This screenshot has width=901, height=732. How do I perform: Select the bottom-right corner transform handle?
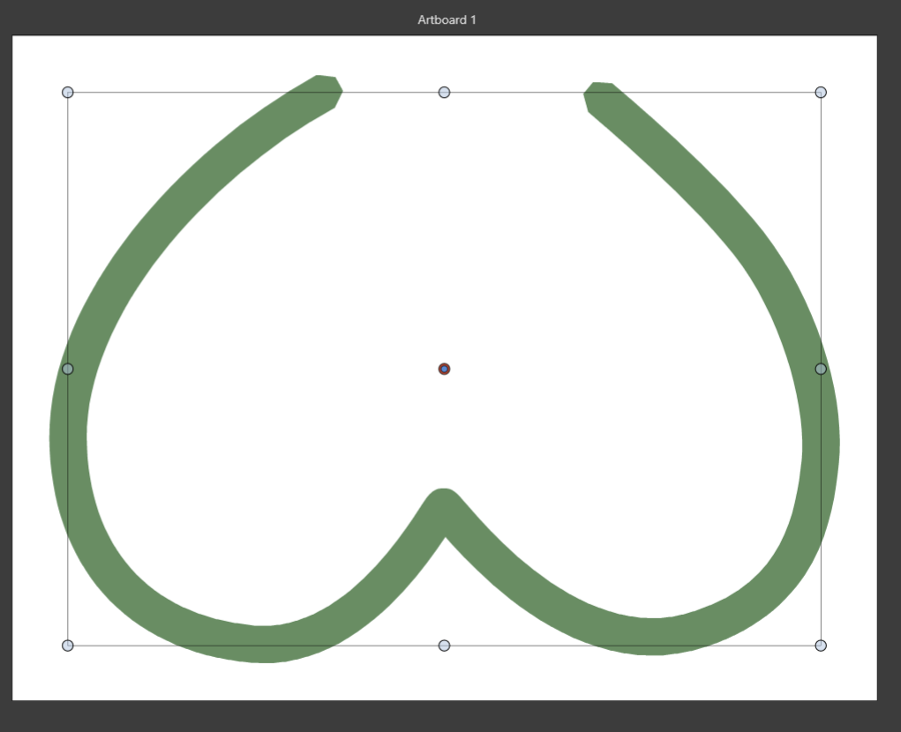(821, 646)
